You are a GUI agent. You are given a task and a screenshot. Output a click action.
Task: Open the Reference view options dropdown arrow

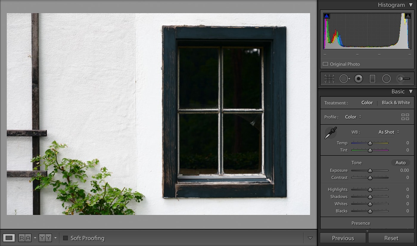35,238
